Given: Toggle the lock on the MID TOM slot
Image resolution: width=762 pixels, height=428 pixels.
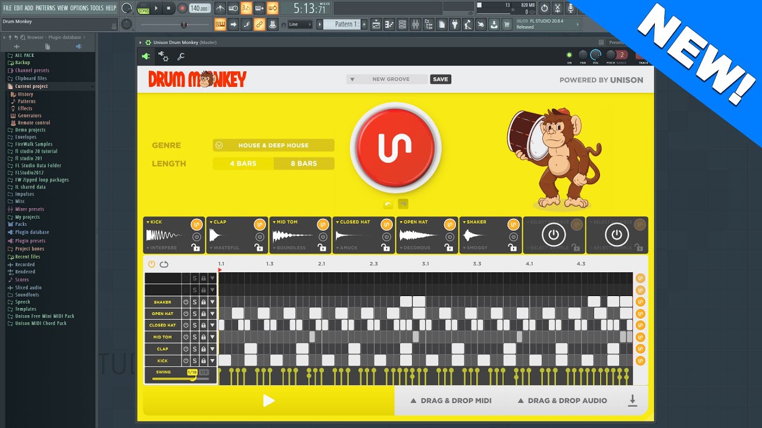Looking at the screenshot, I should click(x=323, y=247).
